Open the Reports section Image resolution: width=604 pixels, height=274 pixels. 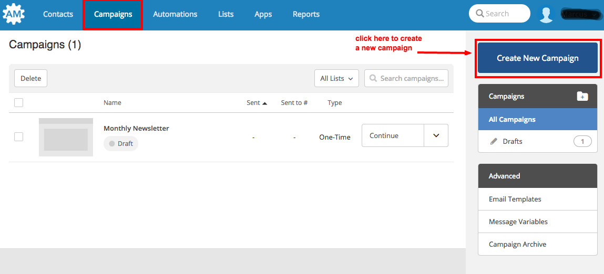306,14
